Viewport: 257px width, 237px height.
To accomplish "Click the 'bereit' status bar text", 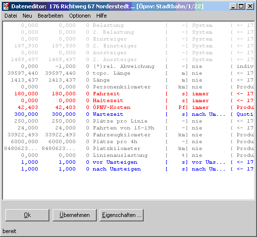I will point(9,231).
